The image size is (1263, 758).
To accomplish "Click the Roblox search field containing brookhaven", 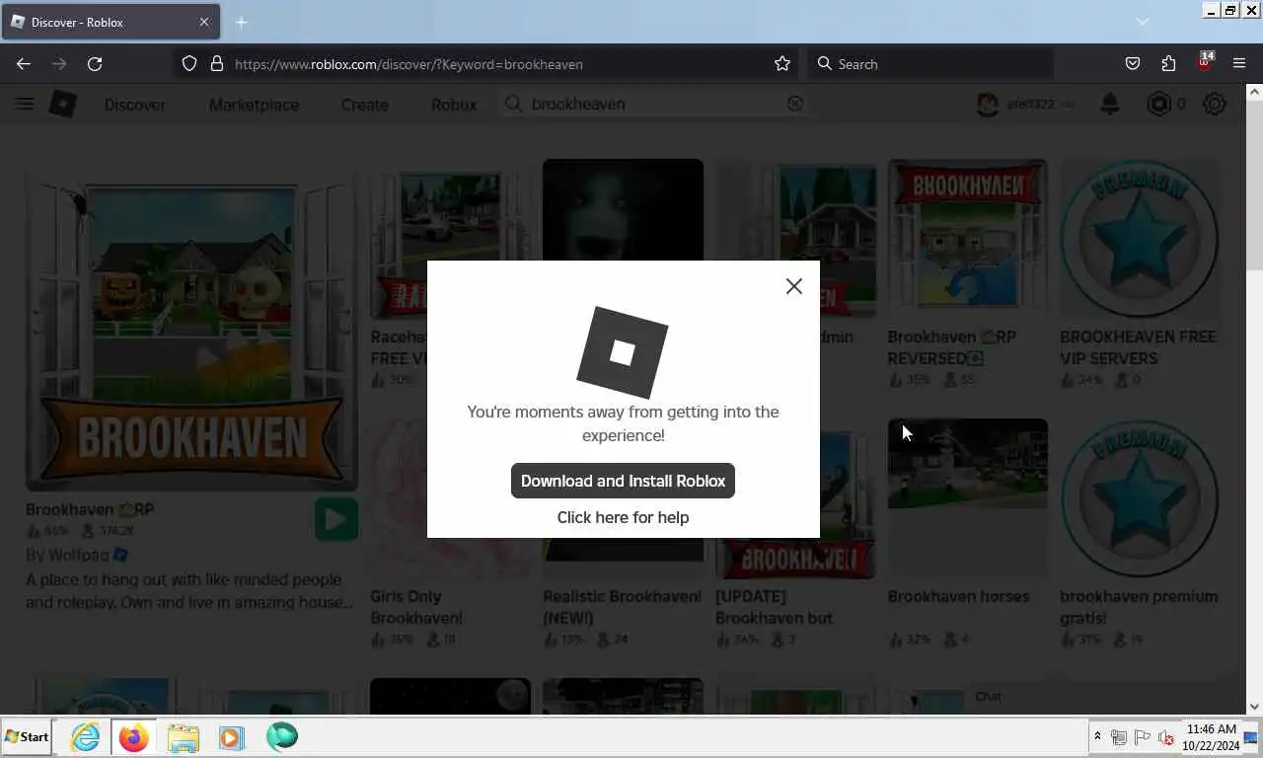I will point(653,104).
